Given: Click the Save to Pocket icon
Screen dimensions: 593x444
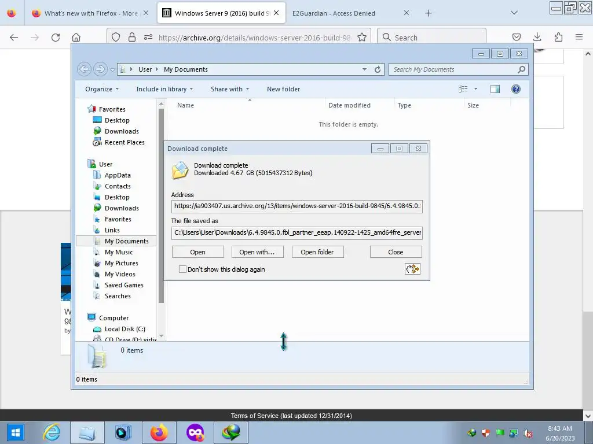Looking at the screenshot, I should 516,37.
